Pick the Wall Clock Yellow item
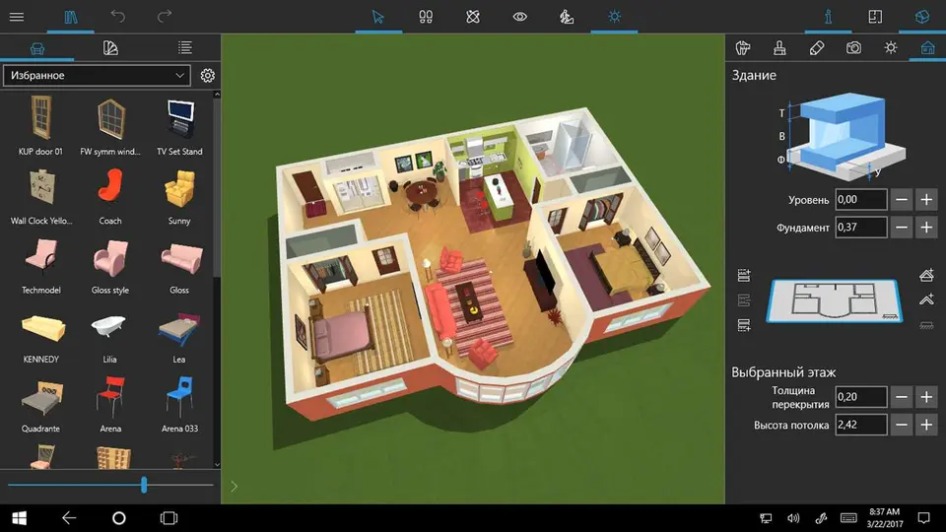Screen dimensions: 946x532 point(41,197)
